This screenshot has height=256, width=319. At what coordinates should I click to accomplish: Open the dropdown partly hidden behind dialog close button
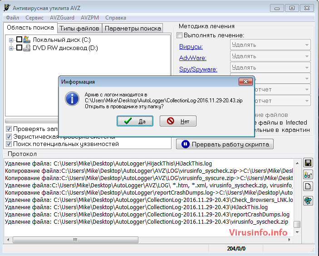[283, 79]
